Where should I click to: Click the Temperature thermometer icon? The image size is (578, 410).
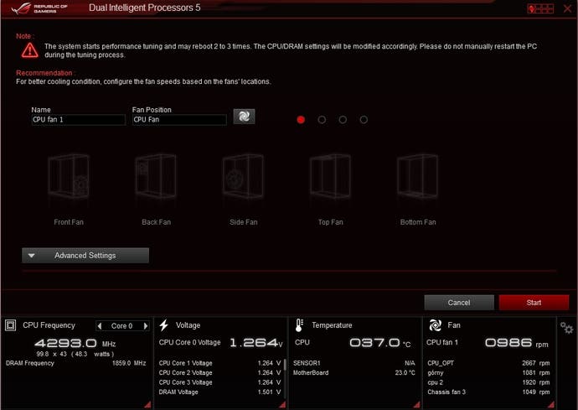pos(299,325)
